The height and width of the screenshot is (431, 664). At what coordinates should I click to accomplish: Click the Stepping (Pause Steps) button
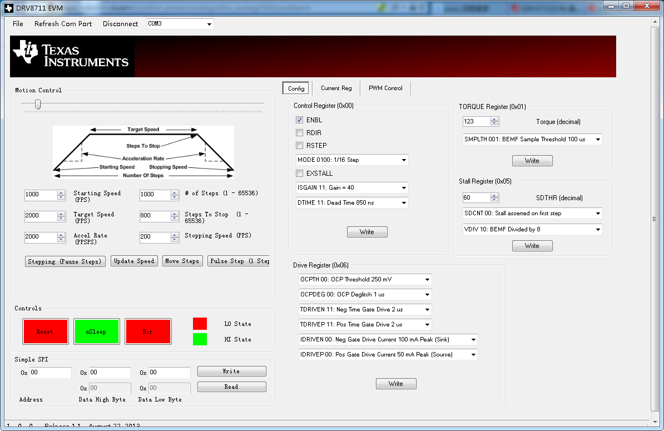click(x=65, y=261)
